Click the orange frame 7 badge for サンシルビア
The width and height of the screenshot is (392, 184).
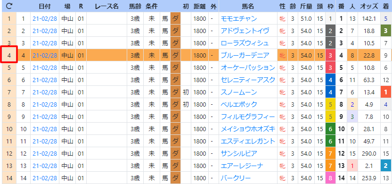(x=330, y=153)
